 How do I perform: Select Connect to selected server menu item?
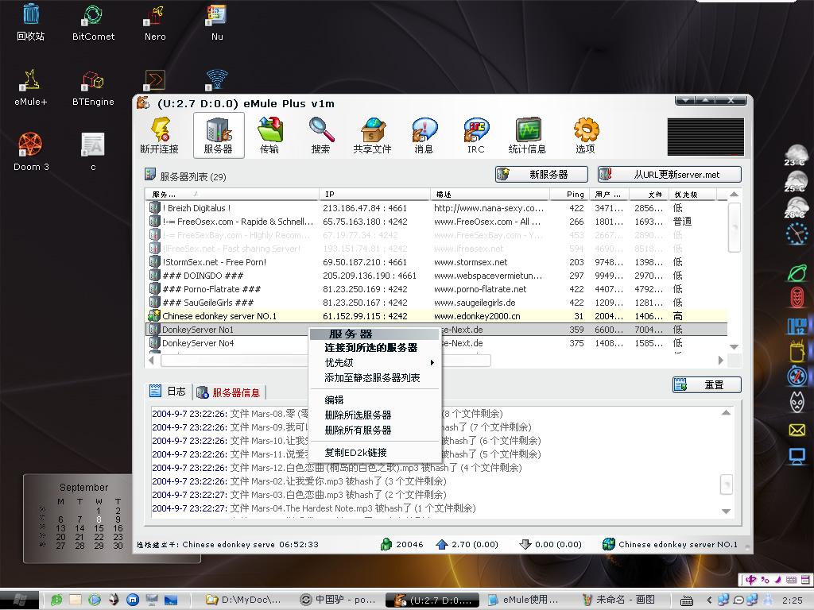pos(370,348)
